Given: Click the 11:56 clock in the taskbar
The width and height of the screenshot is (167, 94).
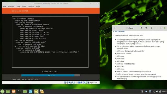Looking at the screenshot, I should pyautogui.click(x=164, y=92).
